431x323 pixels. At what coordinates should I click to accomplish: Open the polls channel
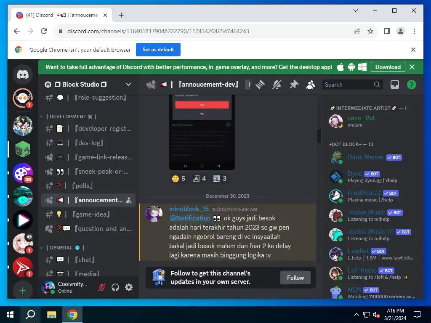coord(88,186)
